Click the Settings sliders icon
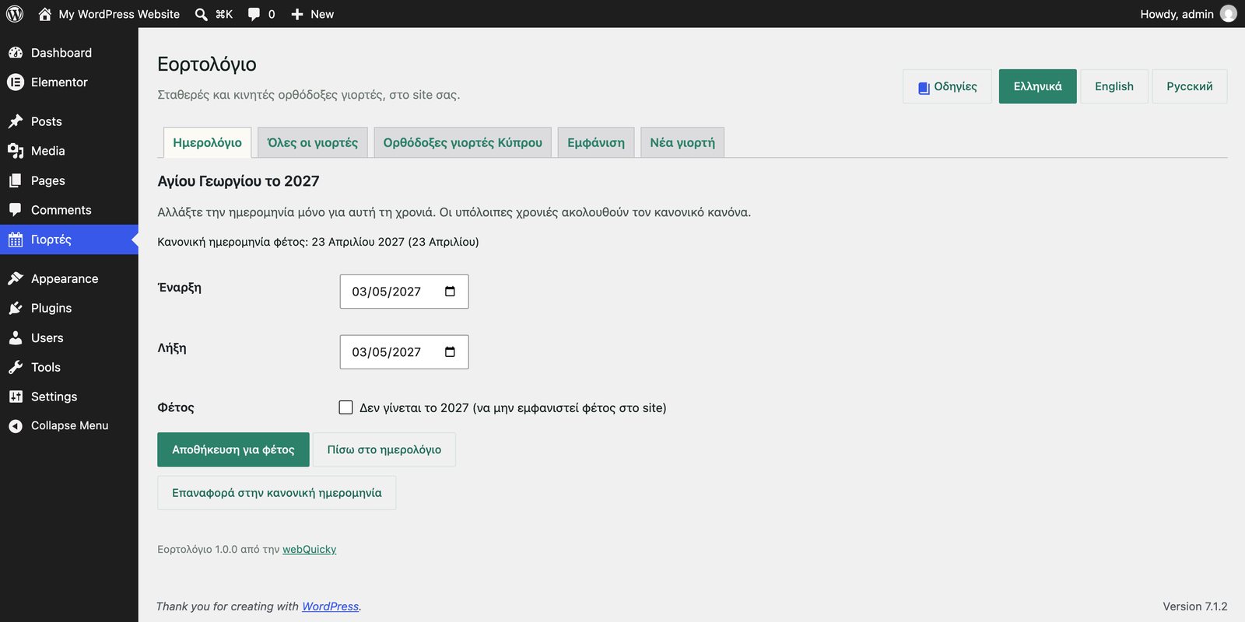 pyautogui.click(x=16, y=397)
